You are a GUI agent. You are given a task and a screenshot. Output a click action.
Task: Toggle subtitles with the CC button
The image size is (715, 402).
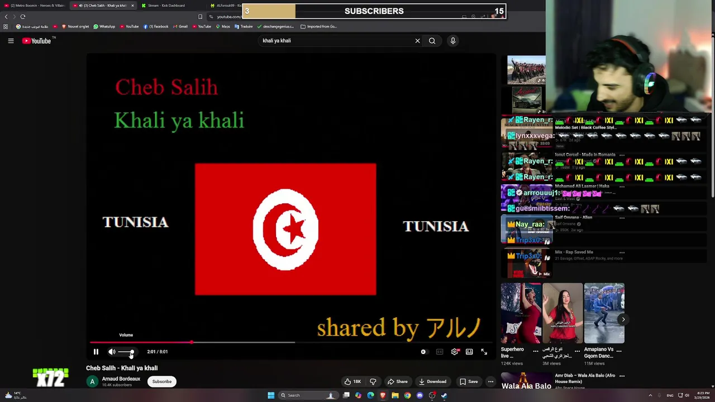pos(440,352)
